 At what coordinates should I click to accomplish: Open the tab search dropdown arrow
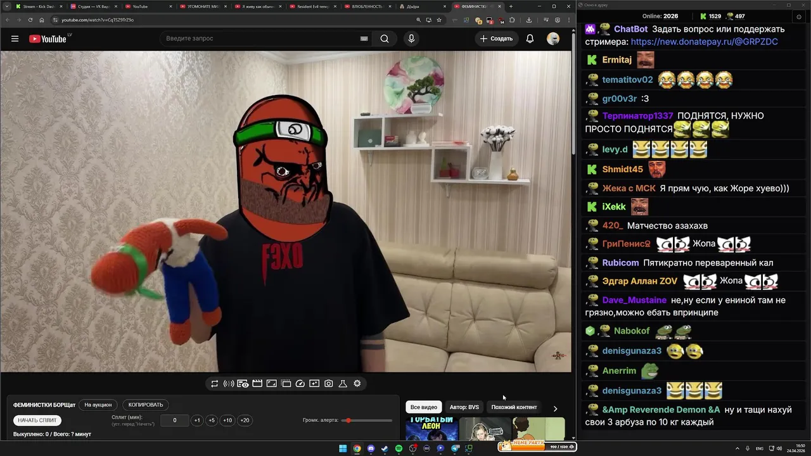6,6
